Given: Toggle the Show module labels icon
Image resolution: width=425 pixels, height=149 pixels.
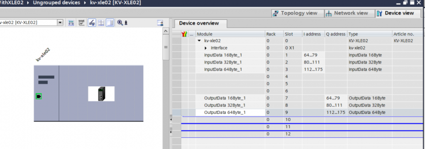Looking at the screenshot, I should click(92, 23).
